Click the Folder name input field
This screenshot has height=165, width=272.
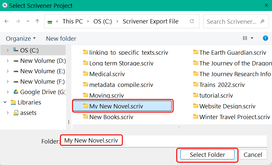[164, 141]
